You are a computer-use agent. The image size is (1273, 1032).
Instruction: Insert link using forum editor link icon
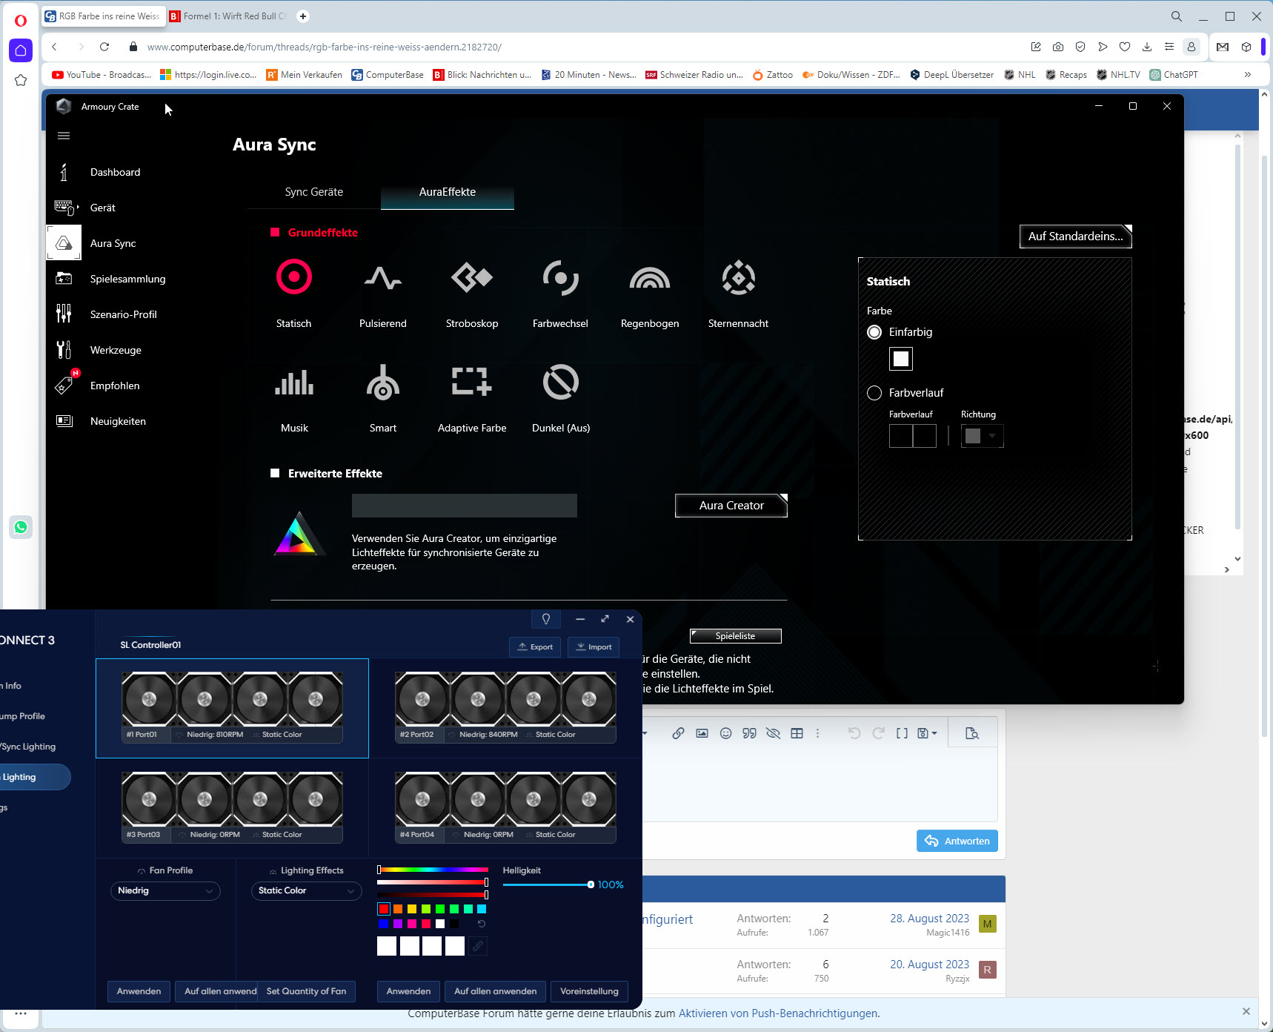coord(678,733)
